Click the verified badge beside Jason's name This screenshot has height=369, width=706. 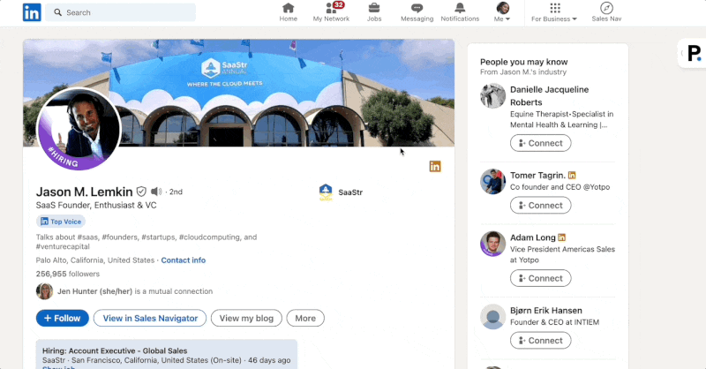click(141, 192)
